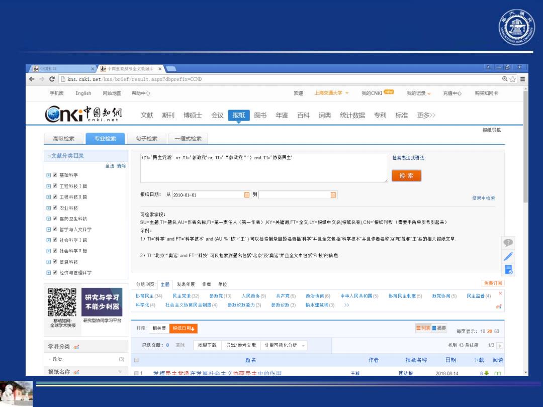Click the read book icon for first result
This screenshot has height=407, width=543.
[497, 373]
